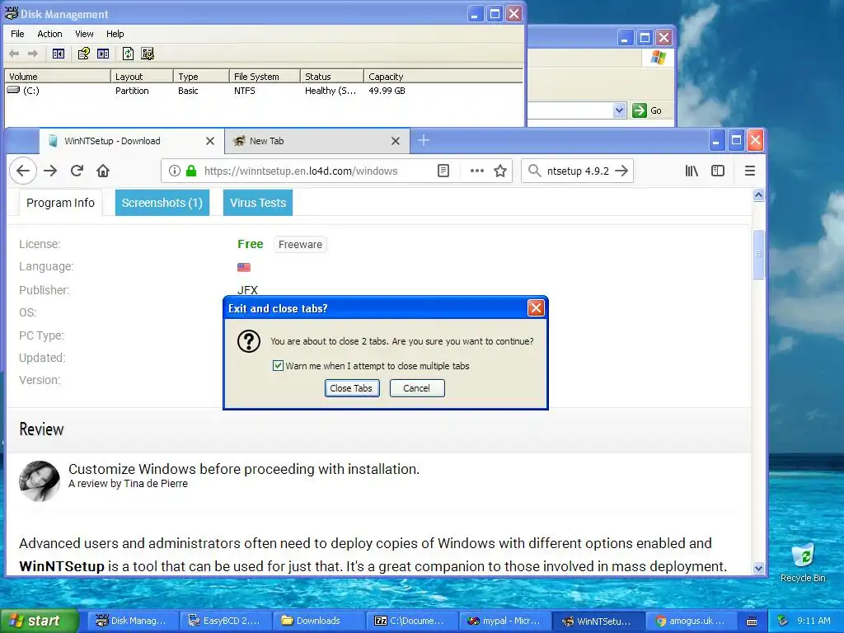Show sidebars icon in browser toolbar
Image resolution: width=844 pixels, height=633 pixels.
point(718,171)
